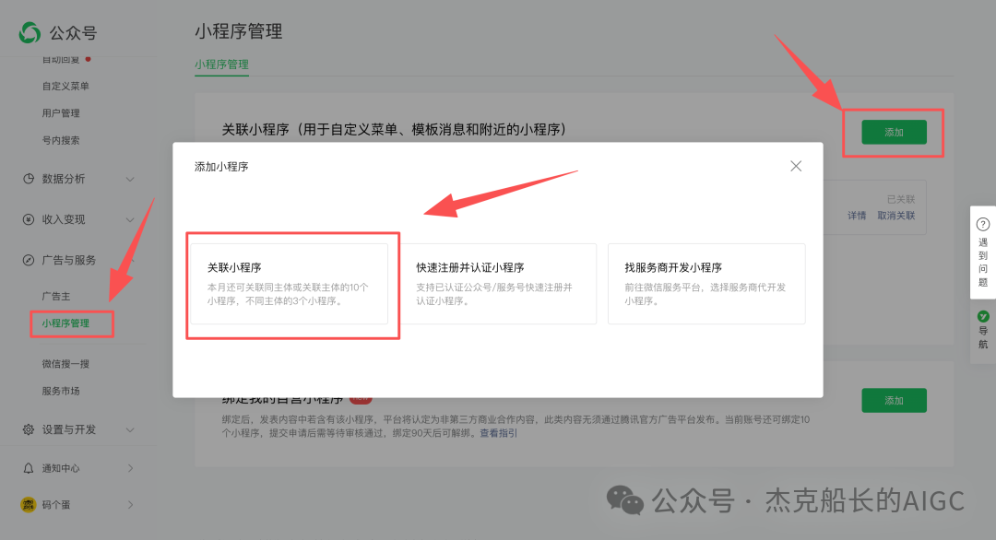Viewport: 996px width, 540px height.
Task: Open 服务市场 in the sidebar
Action: [x=61, y=391]
